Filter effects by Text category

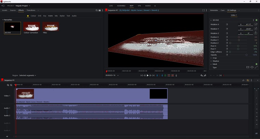coord(68,16)
